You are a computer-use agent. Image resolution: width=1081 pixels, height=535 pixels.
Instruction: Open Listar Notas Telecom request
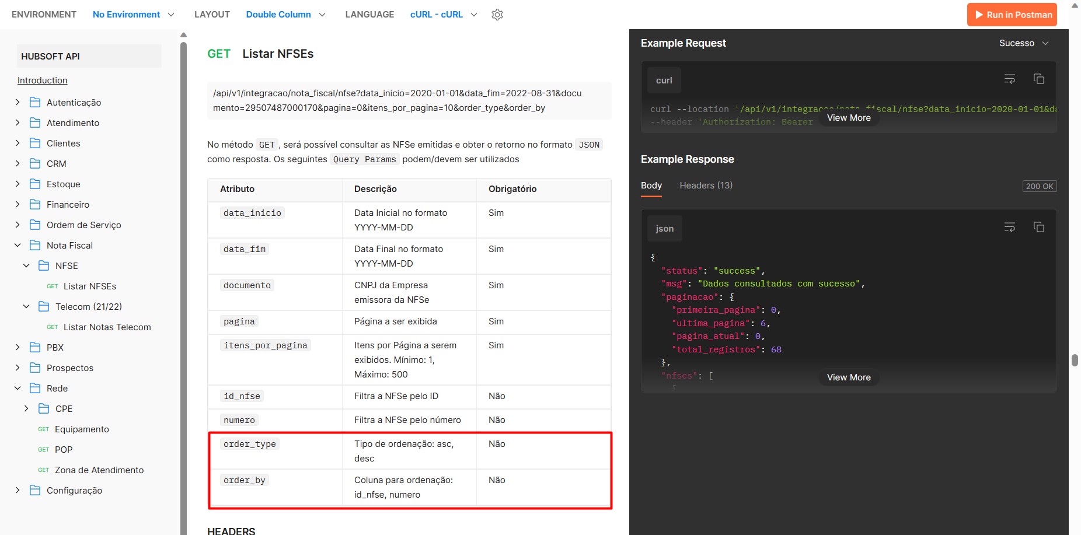pyautogui.click(x=107, y=327)
